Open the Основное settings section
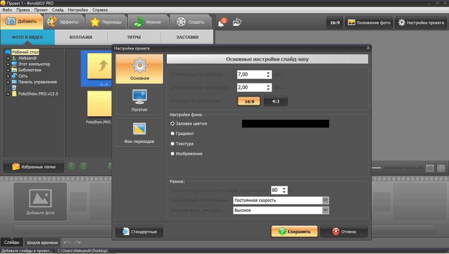Image resolution: width=449 pixels, height=254 pixels. coord(140,69)
